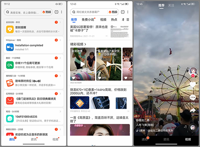Expand the 签到提醒 notification chevron arrow

pos(60,31)
